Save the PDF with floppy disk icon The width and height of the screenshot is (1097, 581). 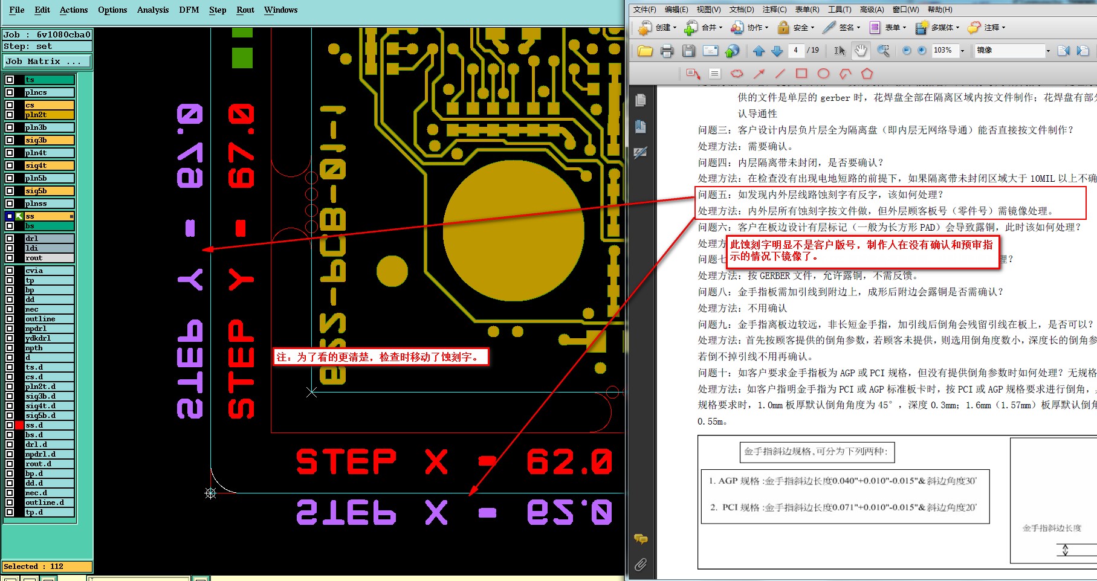(x=688, y=51)
